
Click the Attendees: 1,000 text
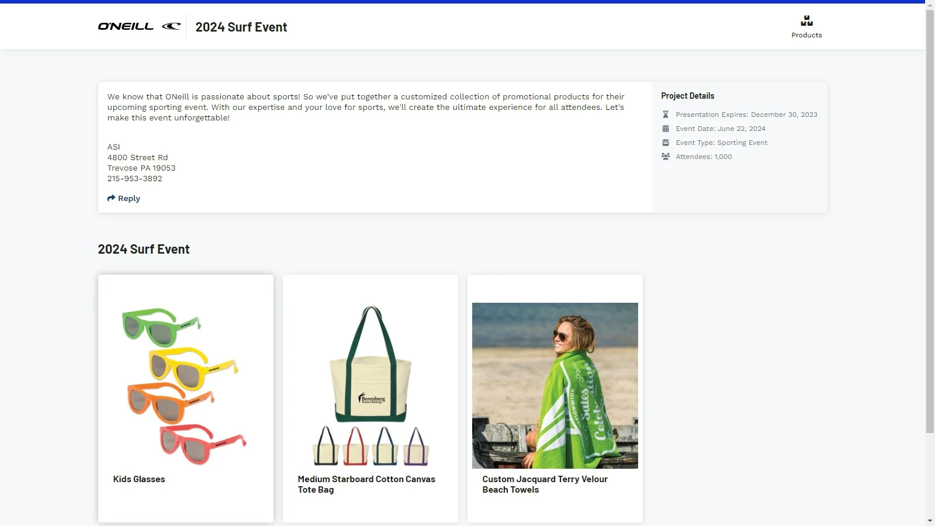point(704,157)
